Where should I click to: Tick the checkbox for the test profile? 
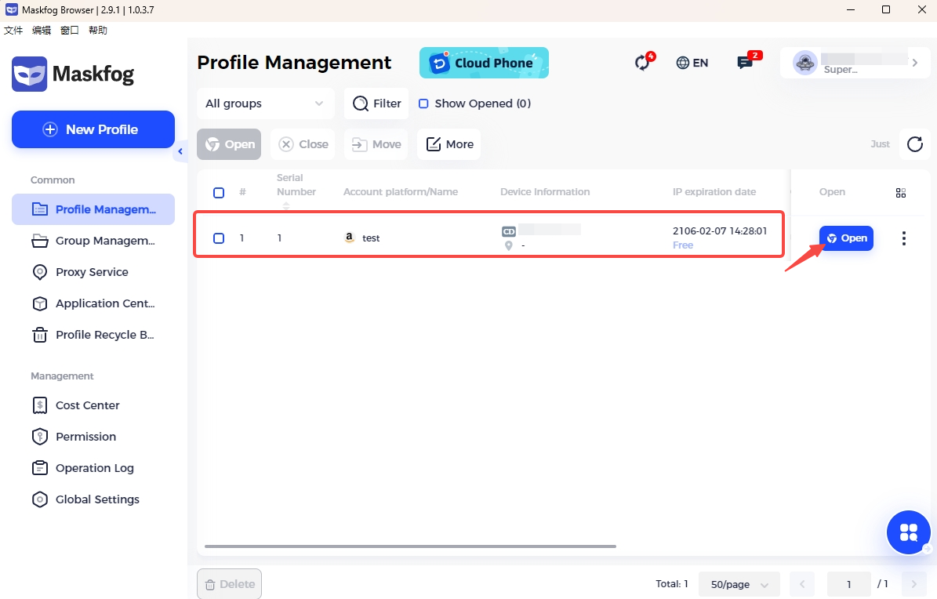pos(219,238)
